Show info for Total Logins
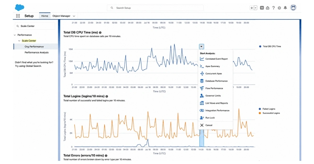This screenshot has height=164, width=314. 106,96
